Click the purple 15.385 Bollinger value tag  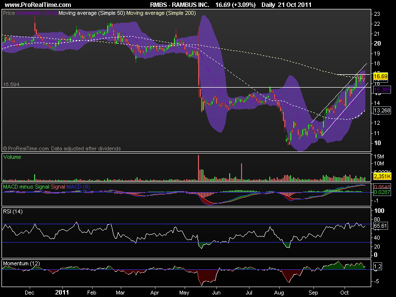pos(382,90)
